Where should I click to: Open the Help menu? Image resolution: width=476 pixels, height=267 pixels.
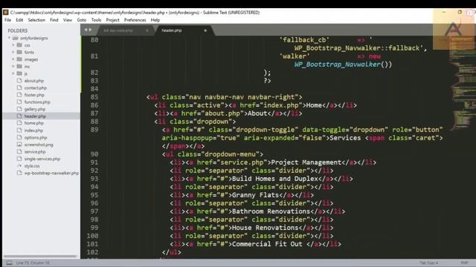click(155, 20)
